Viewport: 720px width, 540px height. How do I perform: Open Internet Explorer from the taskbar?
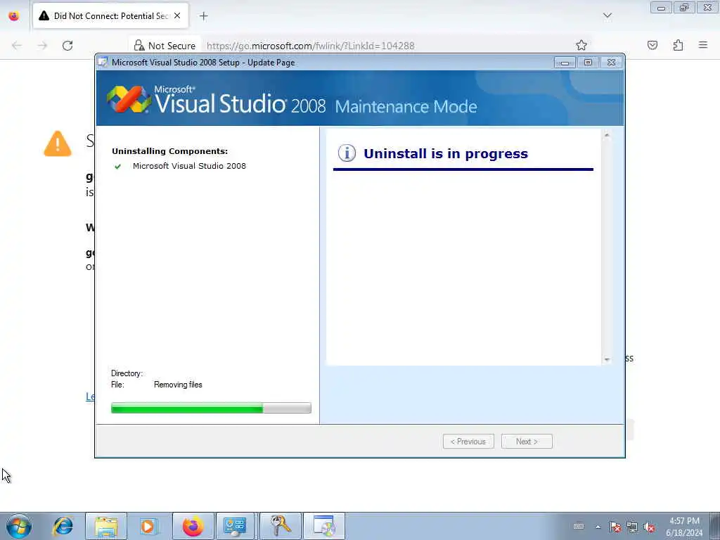click(63, 526)
